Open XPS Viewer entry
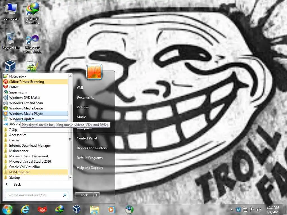 [x=12, y=124]
